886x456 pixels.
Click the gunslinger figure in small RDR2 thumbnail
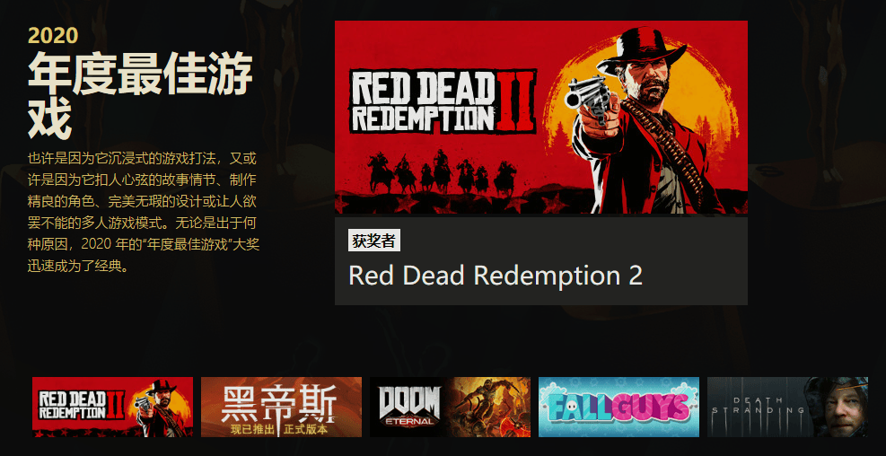tap(160, 407)
